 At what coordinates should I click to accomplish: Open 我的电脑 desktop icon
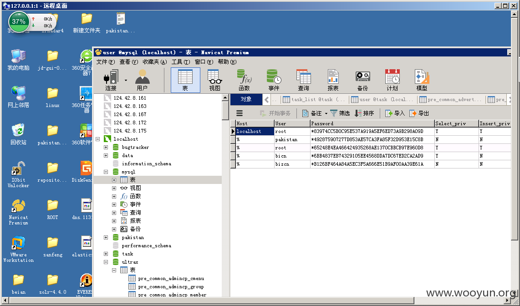click(19, 60)
